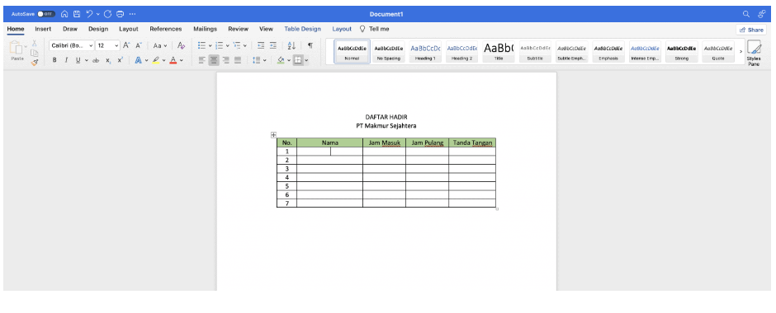The image size is (776, 313).
Task: Go to the Mailings tab
Action: pyautogui.click(x=205, y=29)
